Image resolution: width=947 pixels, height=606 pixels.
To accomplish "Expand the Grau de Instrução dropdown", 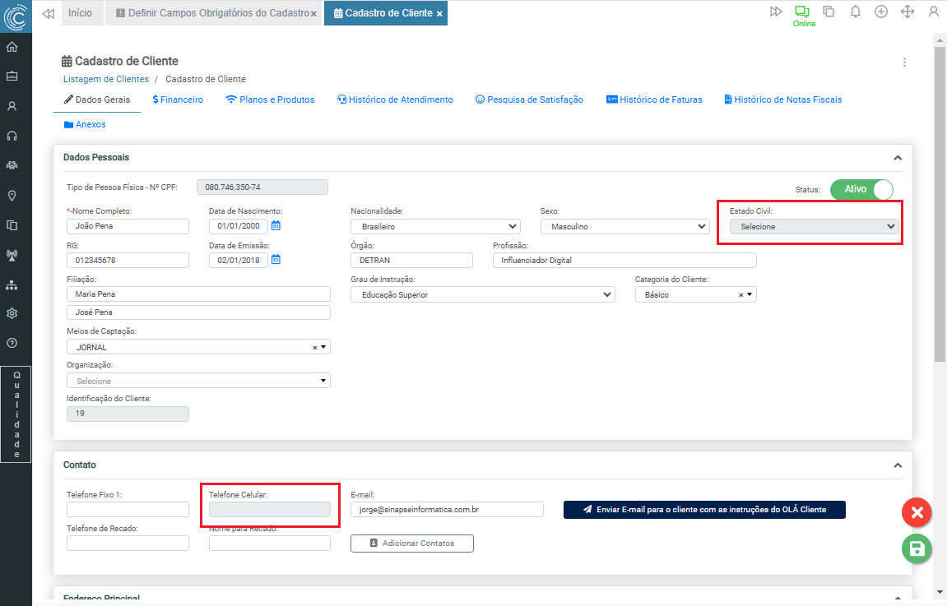I will click(482, 294).
